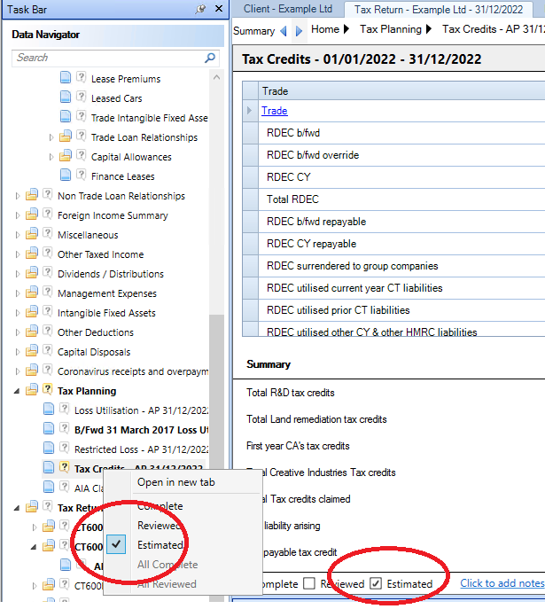Click the Dividends / Distributions status icon
This screenshot has width=545, height=609.
47,272
